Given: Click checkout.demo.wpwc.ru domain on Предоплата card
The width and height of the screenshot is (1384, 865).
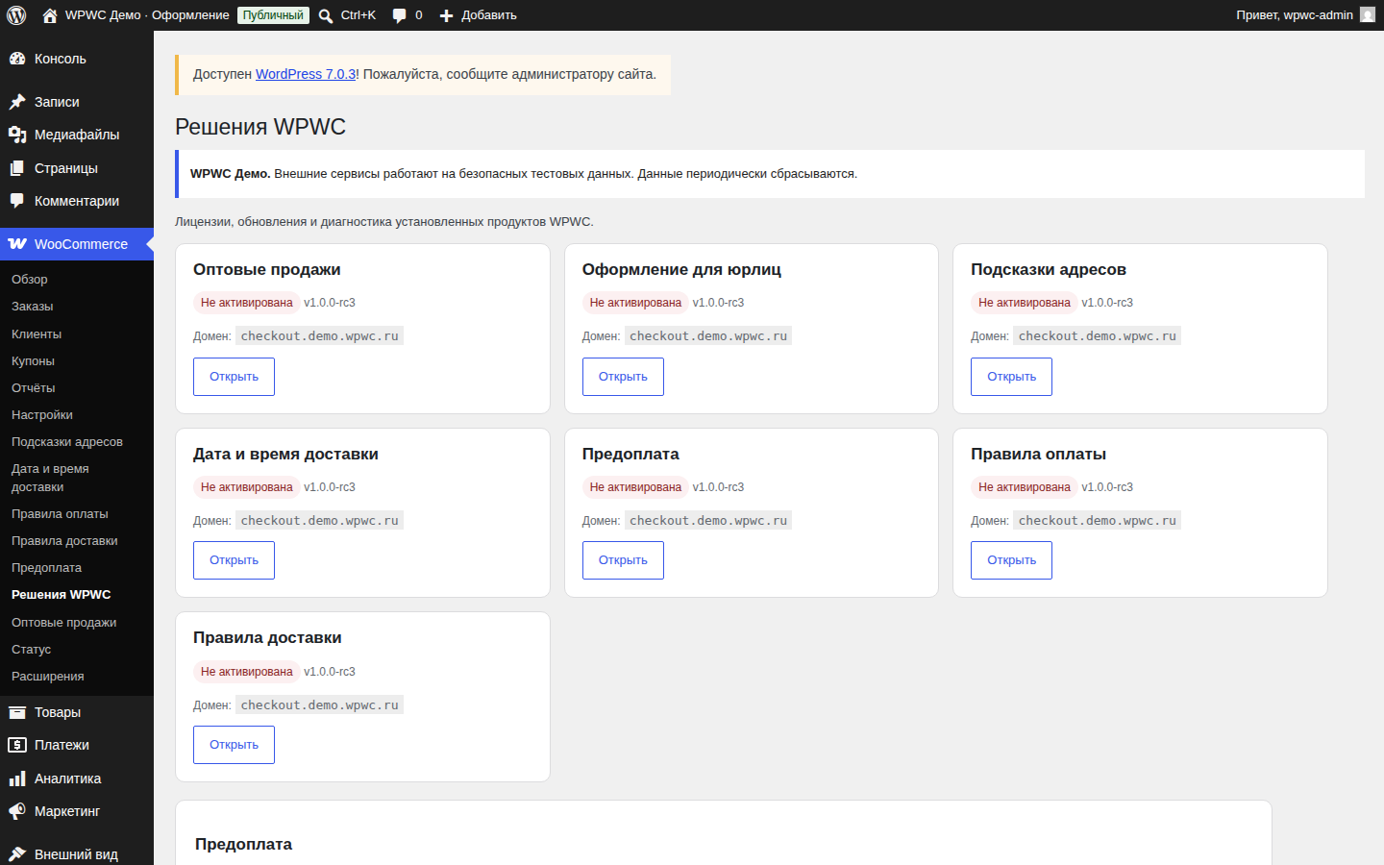Looking at the screenshot, I should pyautogui.click(x=708, y=521).
